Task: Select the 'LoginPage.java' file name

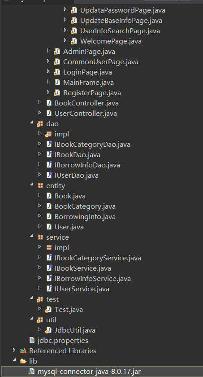Action: 87,72
